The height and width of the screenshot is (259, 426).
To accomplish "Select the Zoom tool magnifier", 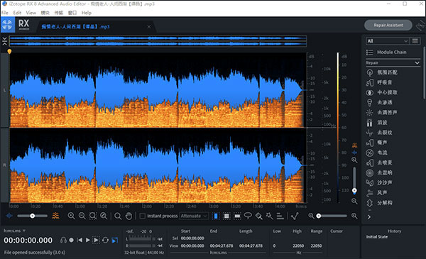I will click(118, 216).
